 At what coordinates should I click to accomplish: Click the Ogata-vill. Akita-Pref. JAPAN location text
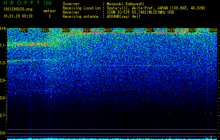coord(156,8)
